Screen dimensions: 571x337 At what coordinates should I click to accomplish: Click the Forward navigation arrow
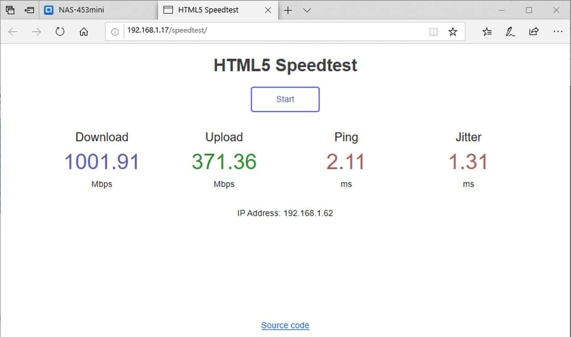(37, 32)
